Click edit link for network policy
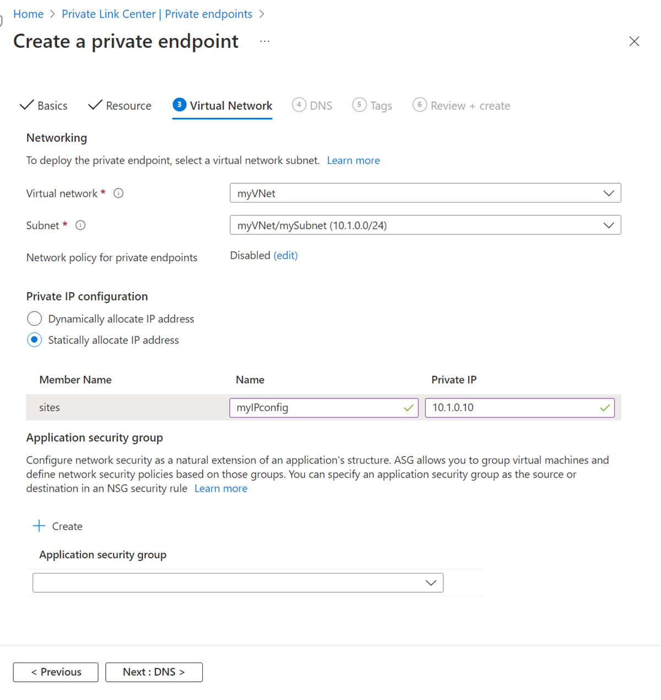 (x=285, y=255)
